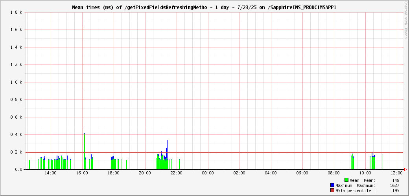Click the 95th percentile legend label
Viewport: 409px width, 196px height.
pyautogui.click(x=353, y=191)
